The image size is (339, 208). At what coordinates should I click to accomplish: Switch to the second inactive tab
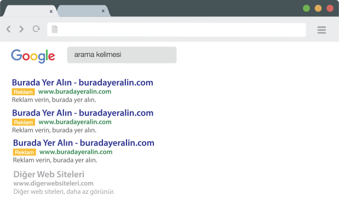pos(84,11)
